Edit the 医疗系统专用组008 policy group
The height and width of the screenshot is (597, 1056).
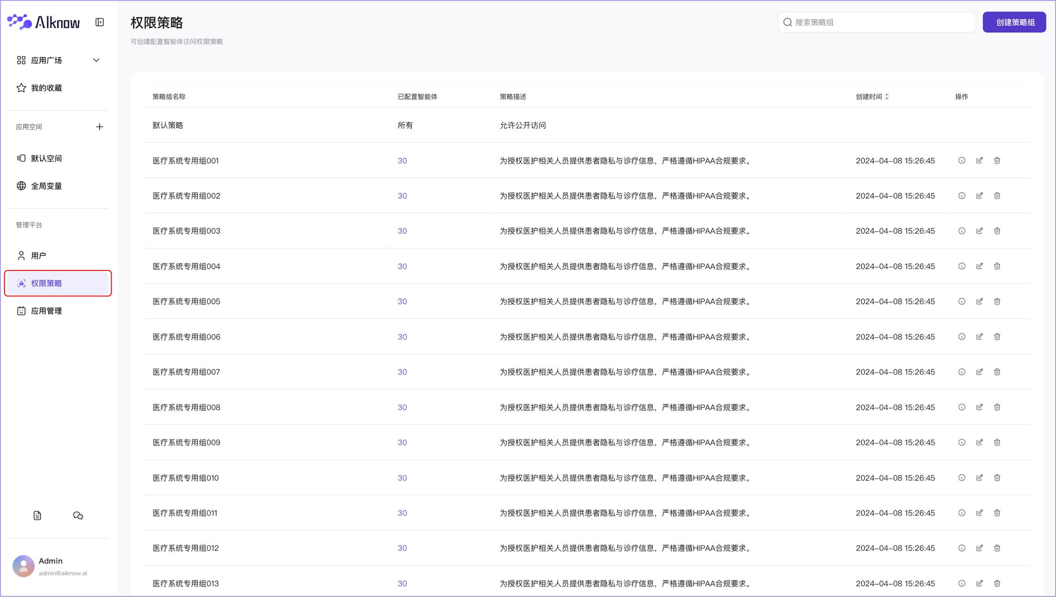(x=979, y=407)
